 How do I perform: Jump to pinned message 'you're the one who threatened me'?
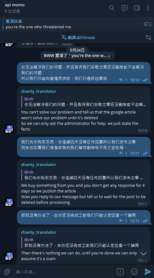click(x=38, y=24)
